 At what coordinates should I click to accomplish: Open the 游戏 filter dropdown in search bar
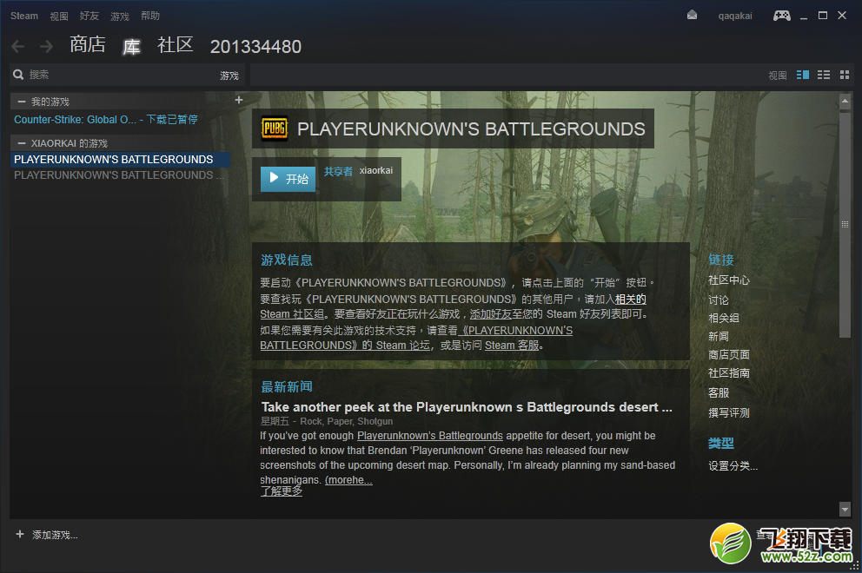click(x=229, y=76)
